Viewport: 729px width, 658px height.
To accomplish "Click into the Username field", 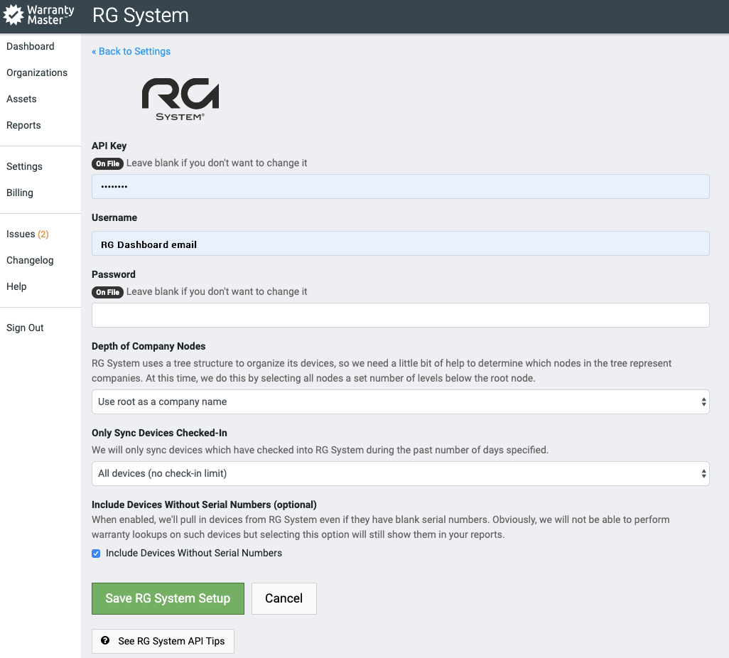I will pos(400,244).
